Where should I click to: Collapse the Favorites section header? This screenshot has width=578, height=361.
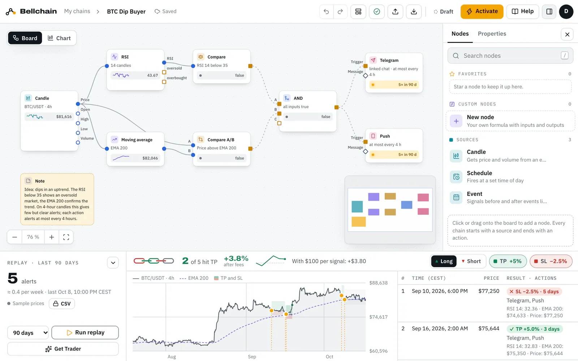(x=510, y=74)
